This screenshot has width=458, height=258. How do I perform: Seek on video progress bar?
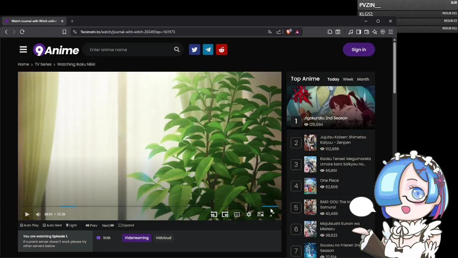(x=150, y=206)
